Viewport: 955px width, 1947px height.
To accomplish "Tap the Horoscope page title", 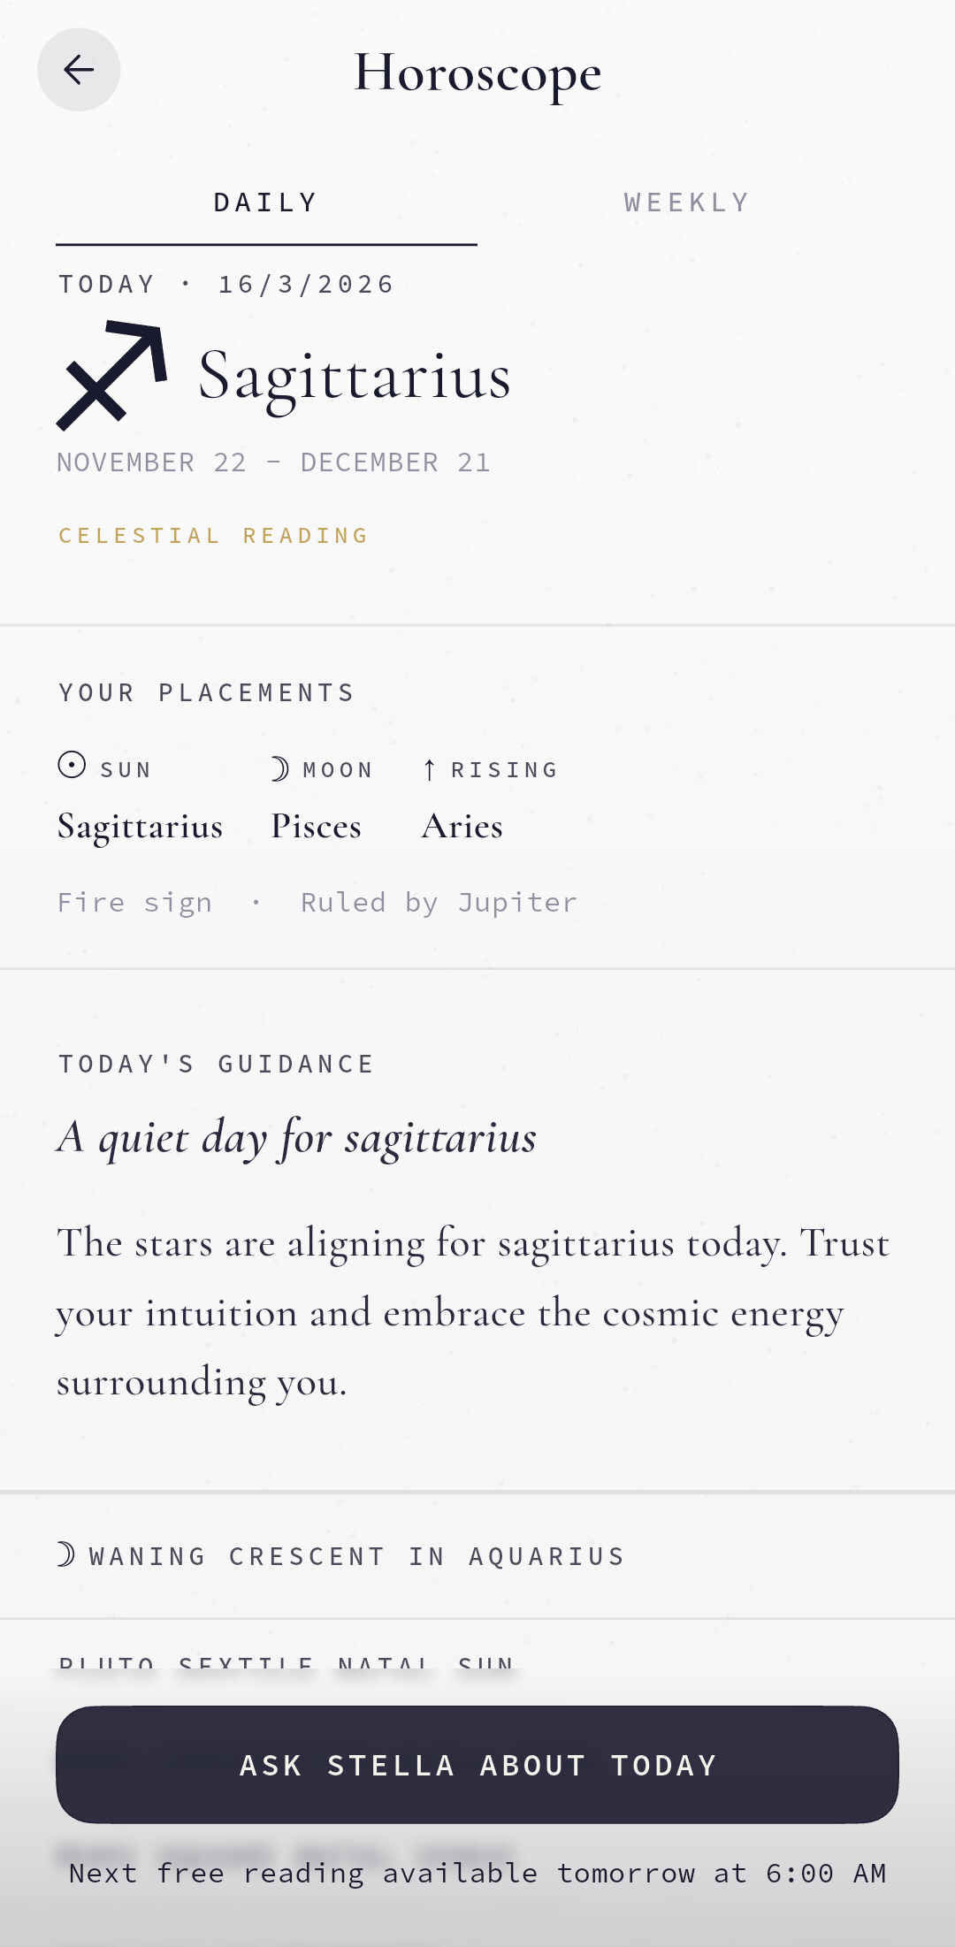I will click(x=477, y=73).
